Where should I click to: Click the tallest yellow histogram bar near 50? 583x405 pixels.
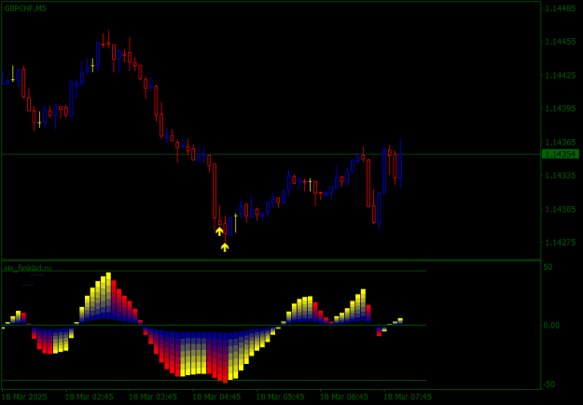click(x=108, y=296)
